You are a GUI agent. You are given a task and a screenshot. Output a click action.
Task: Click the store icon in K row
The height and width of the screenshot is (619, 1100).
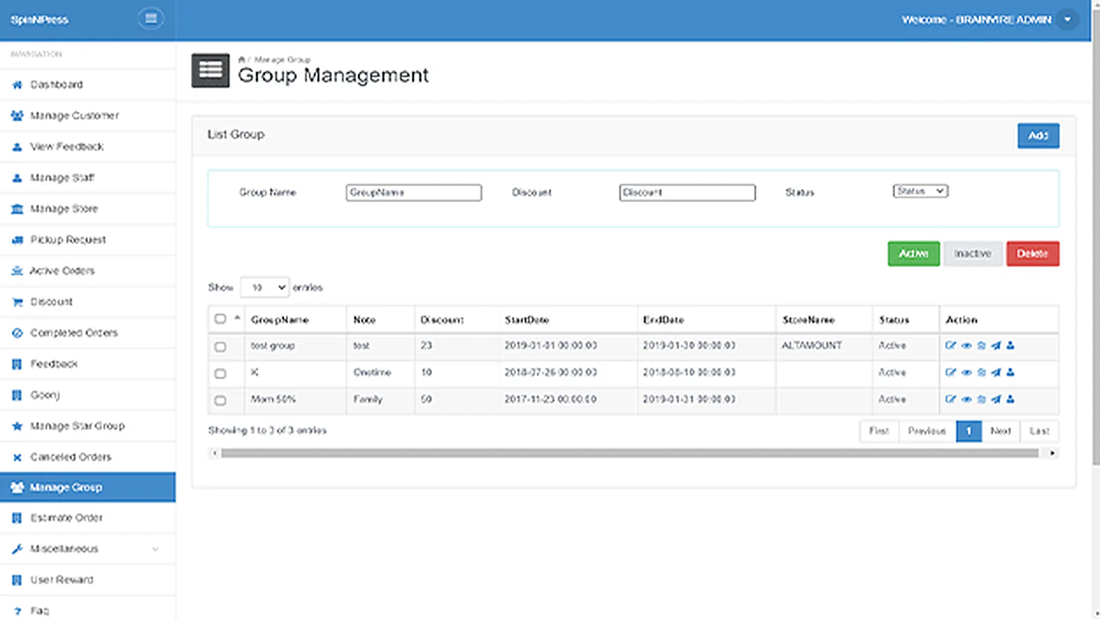point(981,372)
